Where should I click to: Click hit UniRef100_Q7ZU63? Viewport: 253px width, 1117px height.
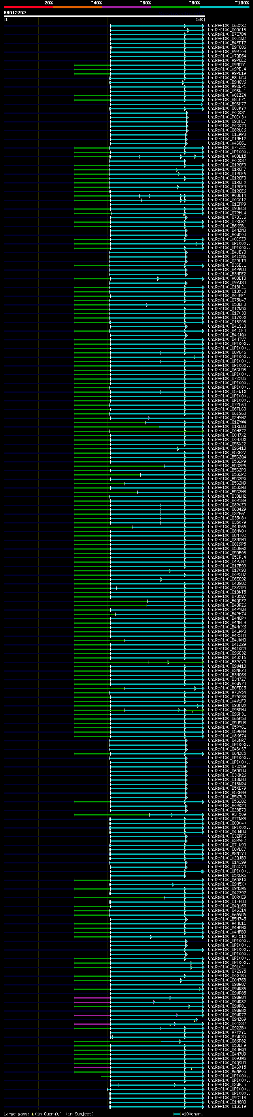pyautogui.click(x=227, y=405)
